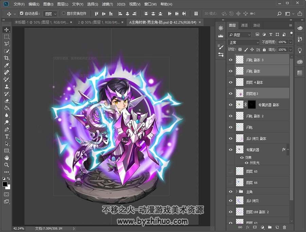Screen dimensions: 306x232
Task: Select the Pen tool
Action: click(x=6, y=130)
